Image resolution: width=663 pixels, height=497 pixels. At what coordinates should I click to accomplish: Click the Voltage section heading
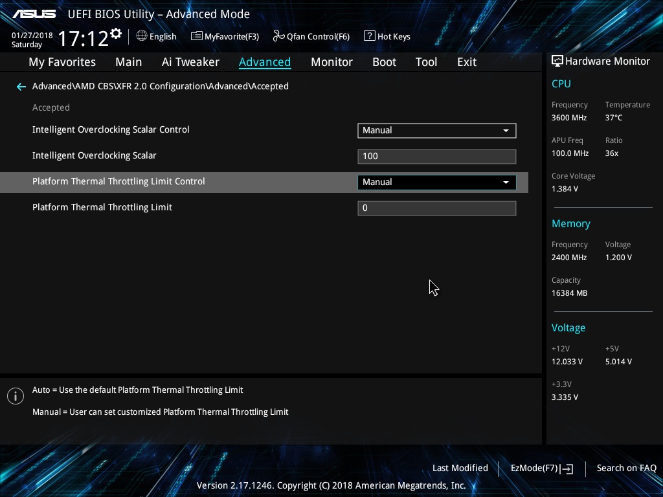[x=568, y=328]
